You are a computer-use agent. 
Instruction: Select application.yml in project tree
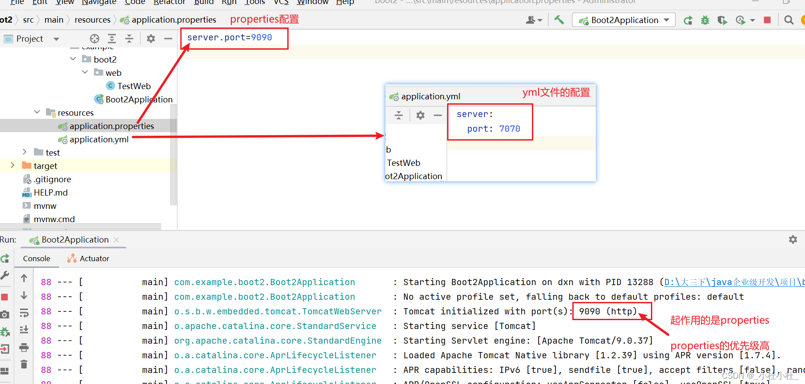pyautogui.click(x=93, y=139)
